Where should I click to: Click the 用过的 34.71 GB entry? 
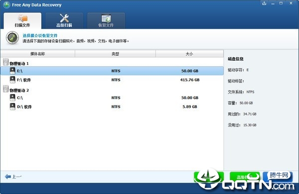pyautogui.click(x=242, y=114)
